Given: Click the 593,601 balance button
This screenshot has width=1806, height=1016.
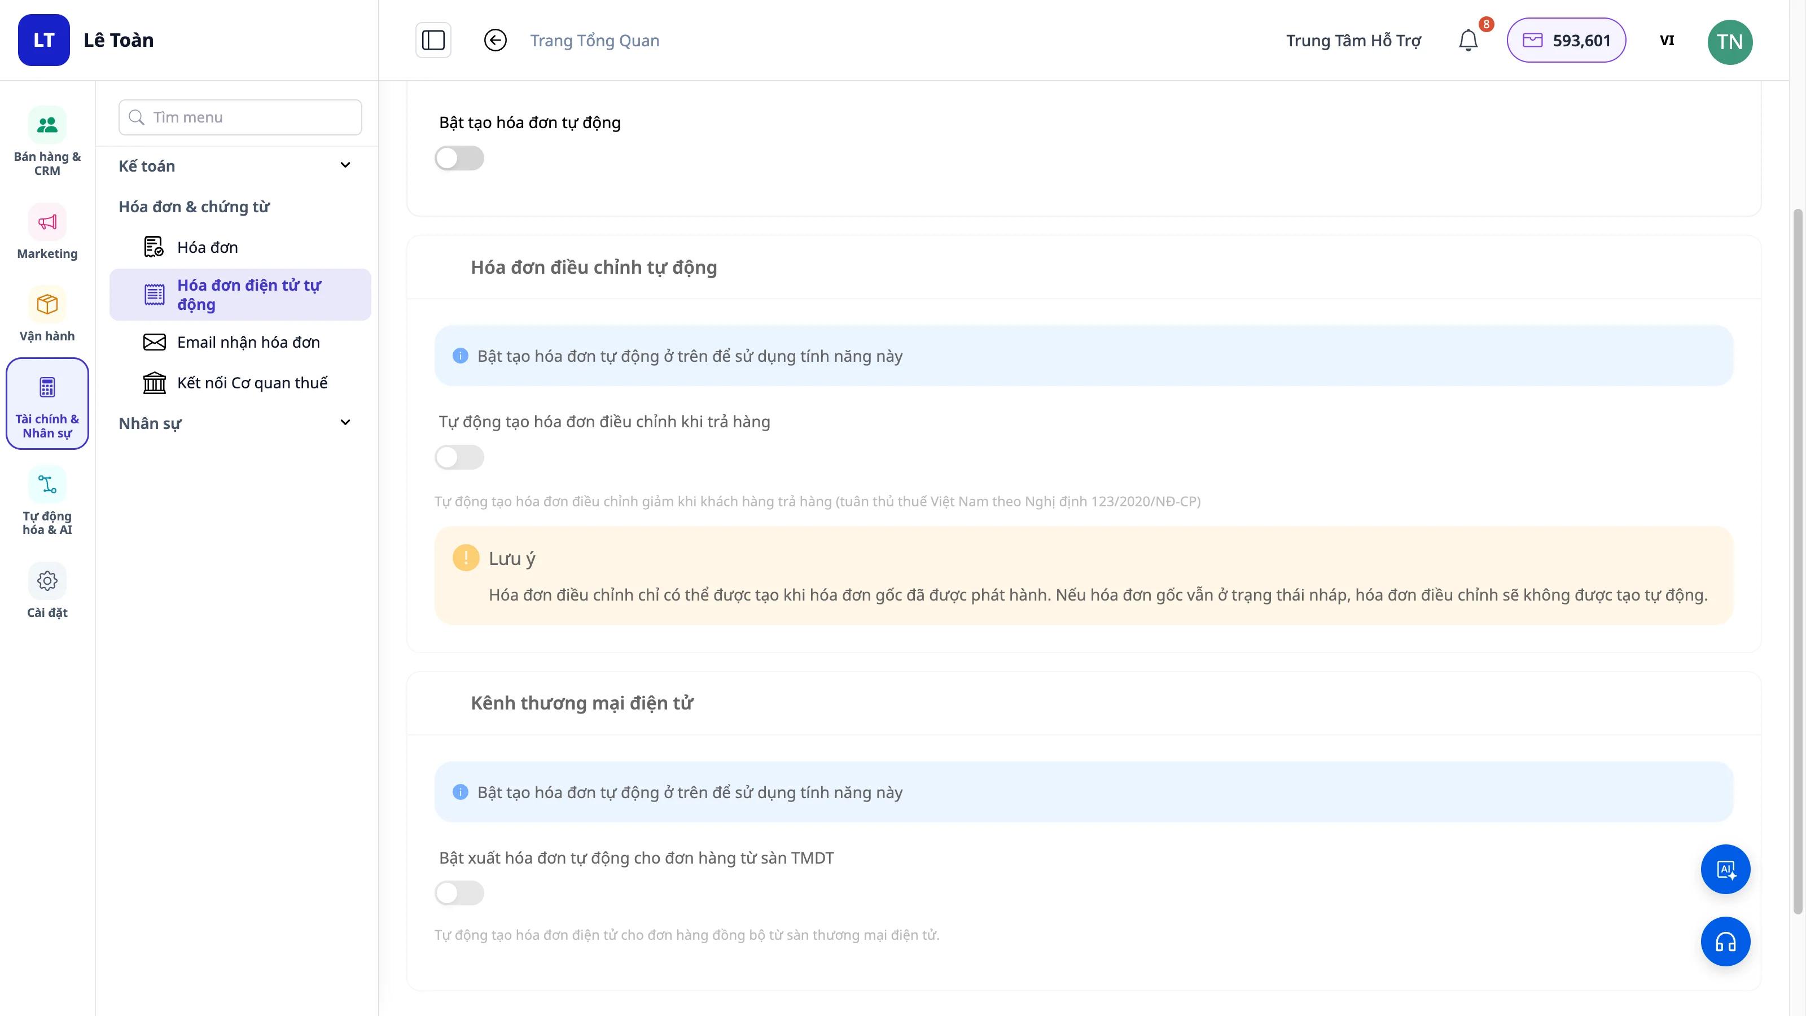Looking at the screenshot, I should (1566, 40).
